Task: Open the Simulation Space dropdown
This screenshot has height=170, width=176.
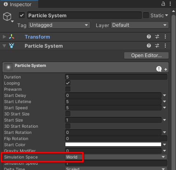Action: pyautogui.click(x=116, y=157)
